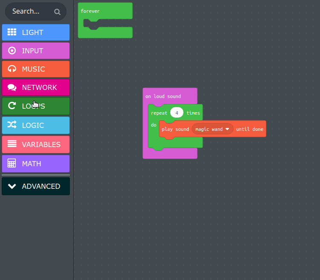
Task: Open the magic wand sound dropdown
Action: click(212, 129)
